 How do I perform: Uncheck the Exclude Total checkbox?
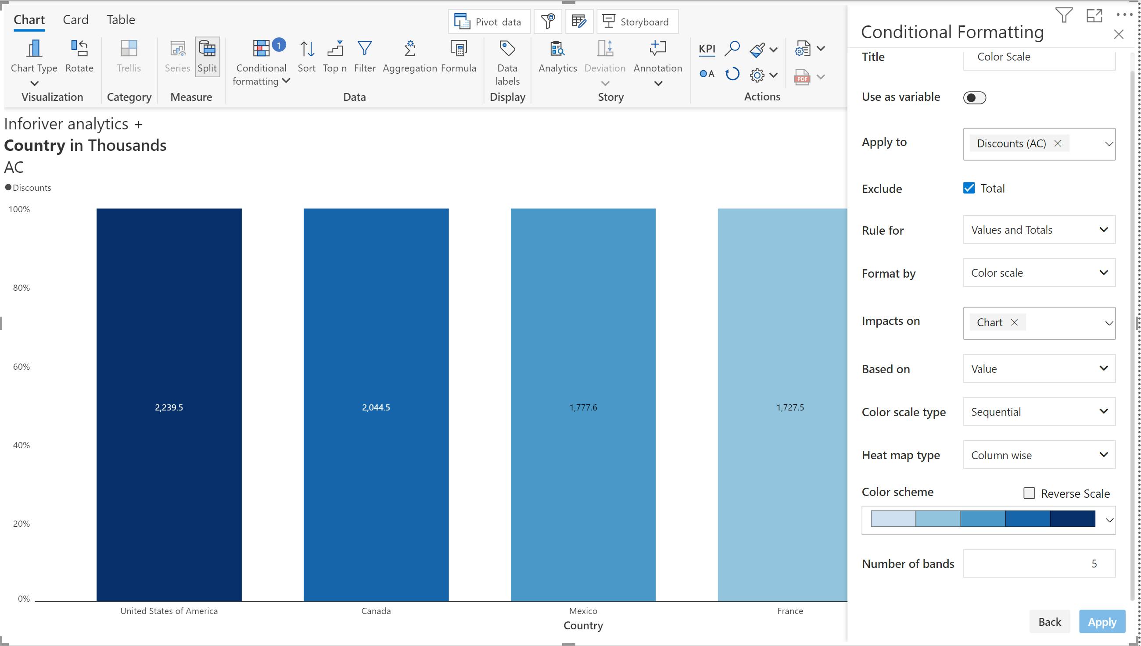point(969,188)
